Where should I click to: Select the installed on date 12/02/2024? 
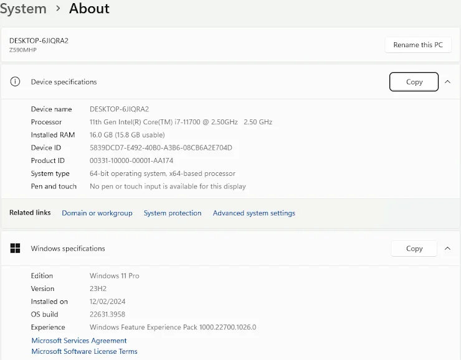click(x=107, y=302)
